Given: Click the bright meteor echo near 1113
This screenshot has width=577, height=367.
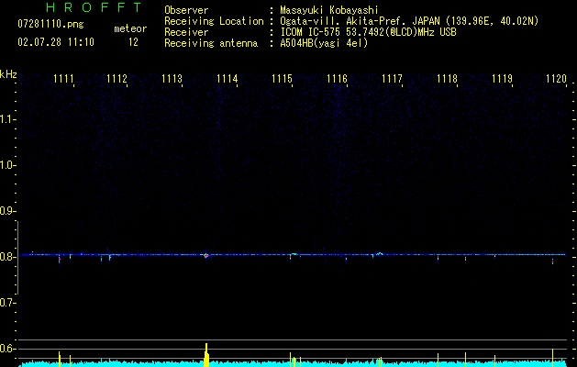Looking at the screenshot, I should pos(206,255).
